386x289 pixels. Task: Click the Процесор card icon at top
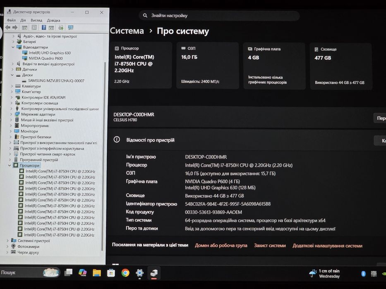(117, 48)
